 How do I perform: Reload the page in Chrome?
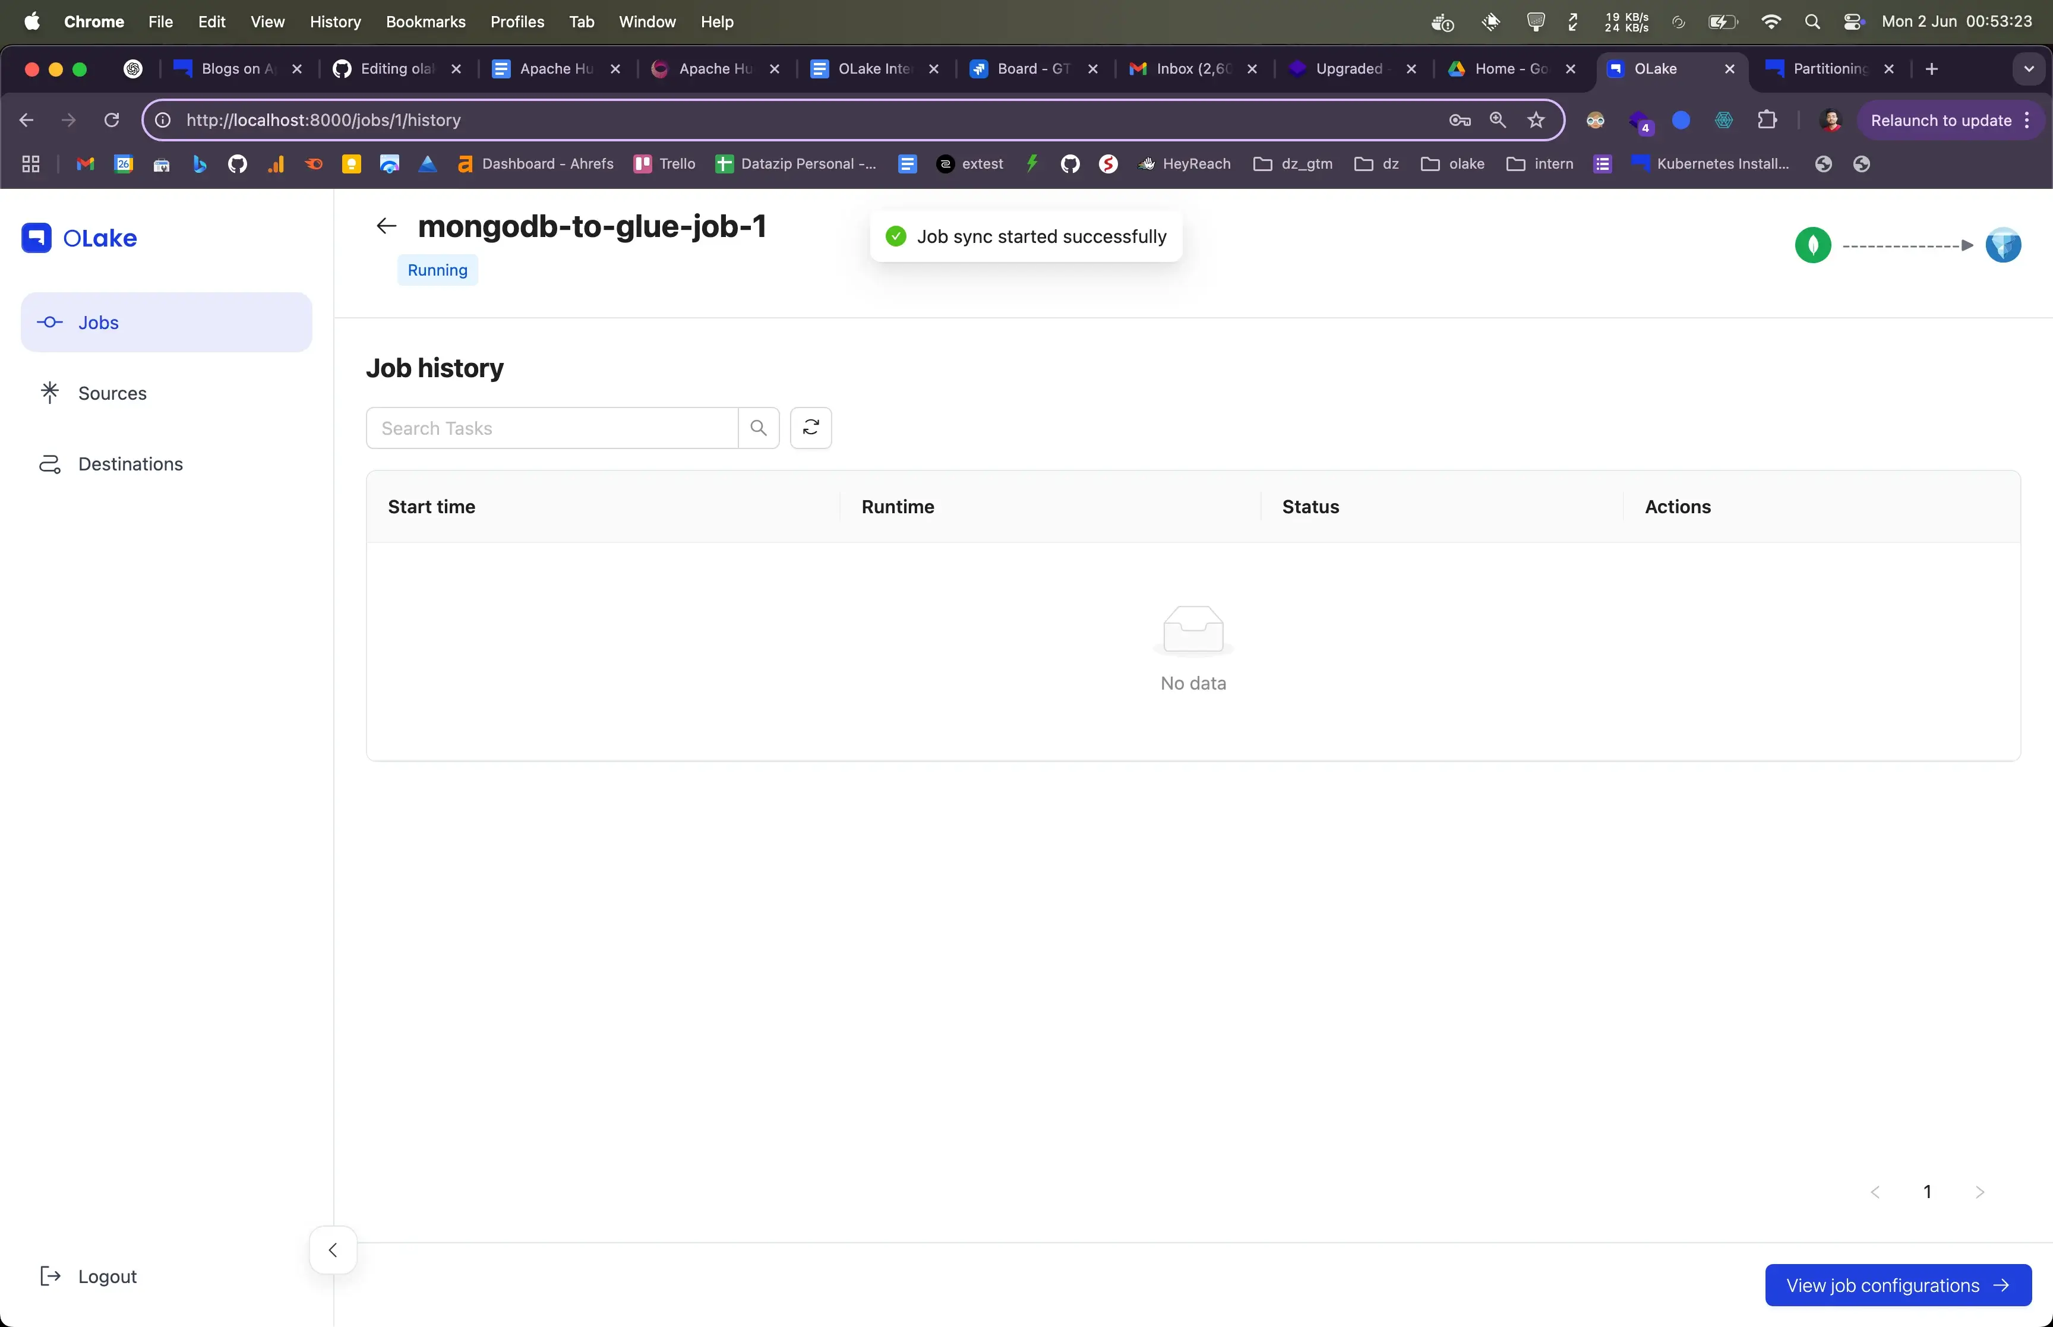point(111,121)
